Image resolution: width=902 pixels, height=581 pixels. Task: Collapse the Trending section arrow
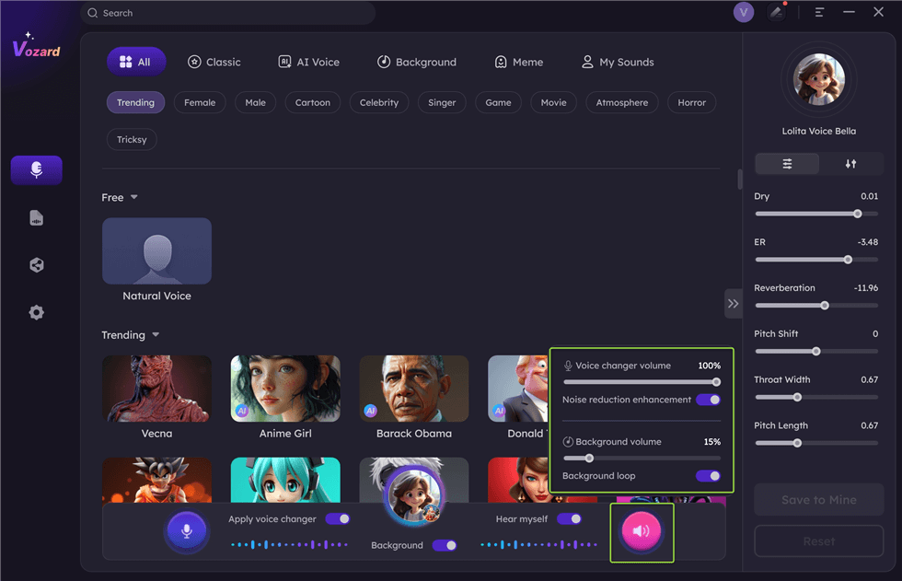click(156, 335)
